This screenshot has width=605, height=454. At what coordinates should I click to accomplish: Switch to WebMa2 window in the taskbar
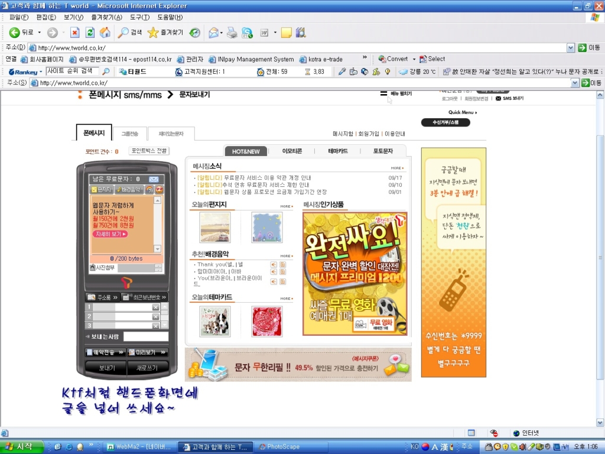[x=140, y=447]
